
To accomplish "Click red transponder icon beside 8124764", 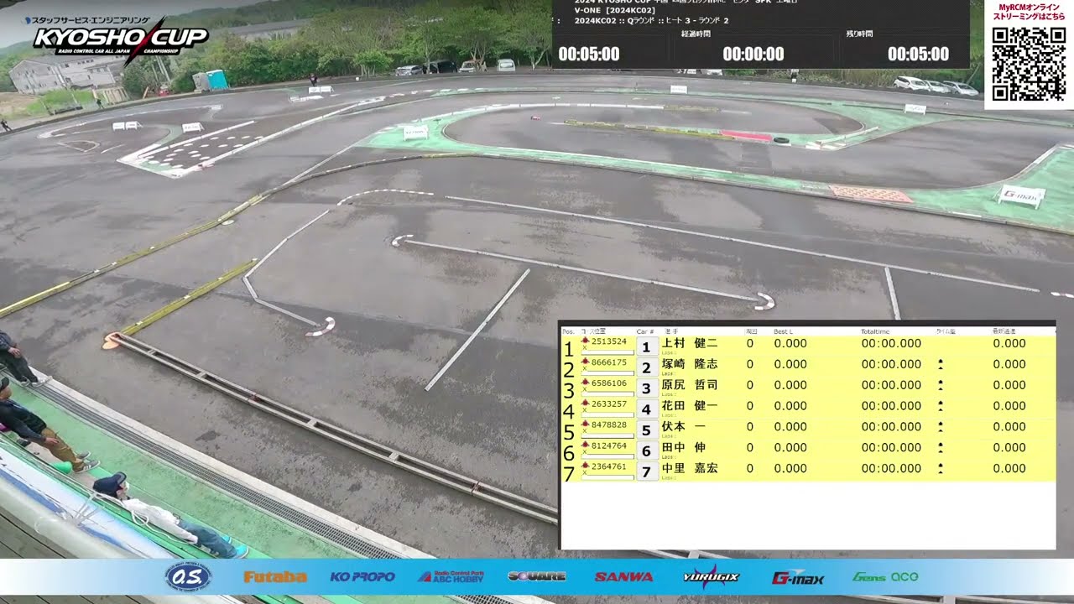I will pyautogui.click(x=585, y=445).
